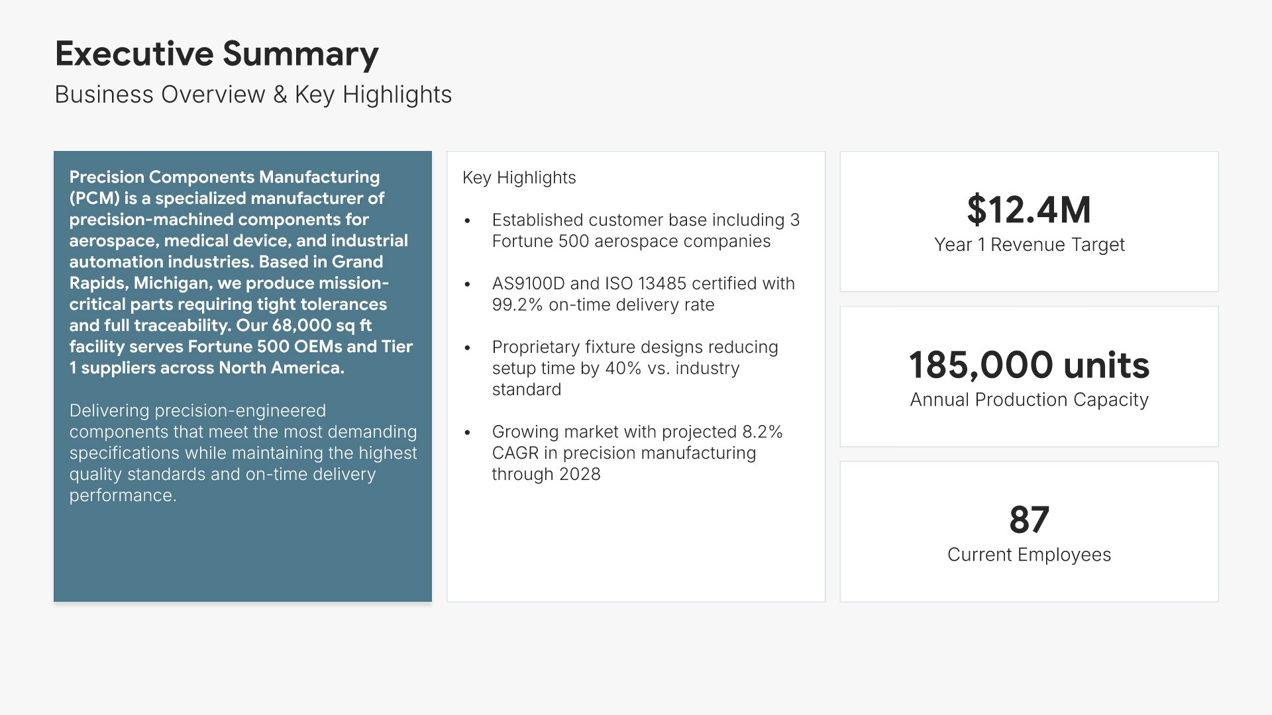Select the Current Employees label

1029,555
